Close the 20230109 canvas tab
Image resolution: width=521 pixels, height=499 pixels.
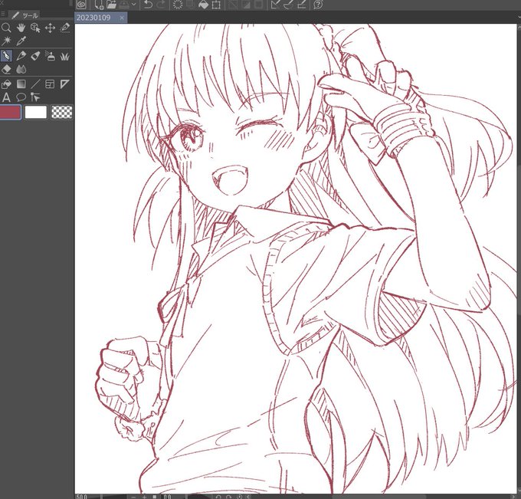[x=122, y=18]
